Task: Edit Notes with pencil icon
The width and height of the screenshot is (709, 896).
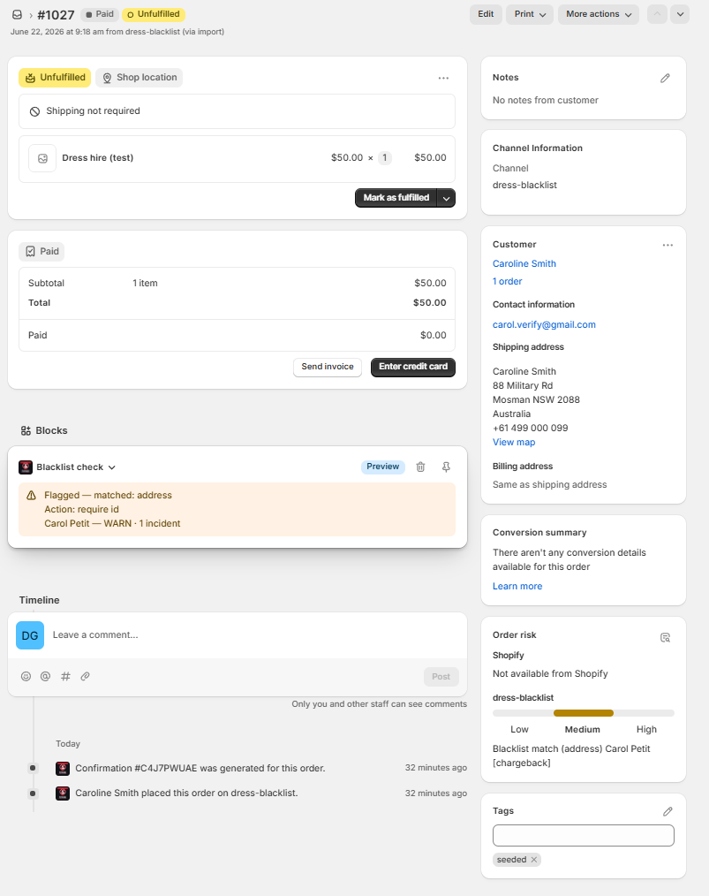Action: pos(665,79)
